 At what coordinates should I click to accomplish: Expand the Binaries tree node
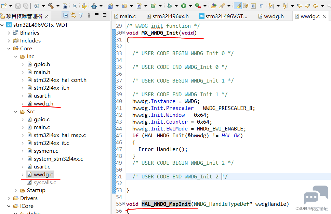tap(9, 33)
